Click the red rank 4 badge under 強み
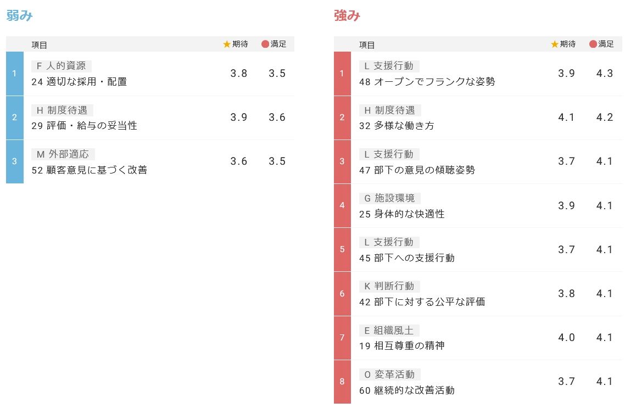 [x=342, y=205]
